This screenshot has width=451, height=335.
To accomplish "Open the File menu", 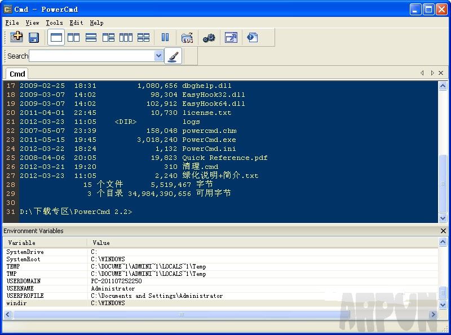I will coord(12,23).
